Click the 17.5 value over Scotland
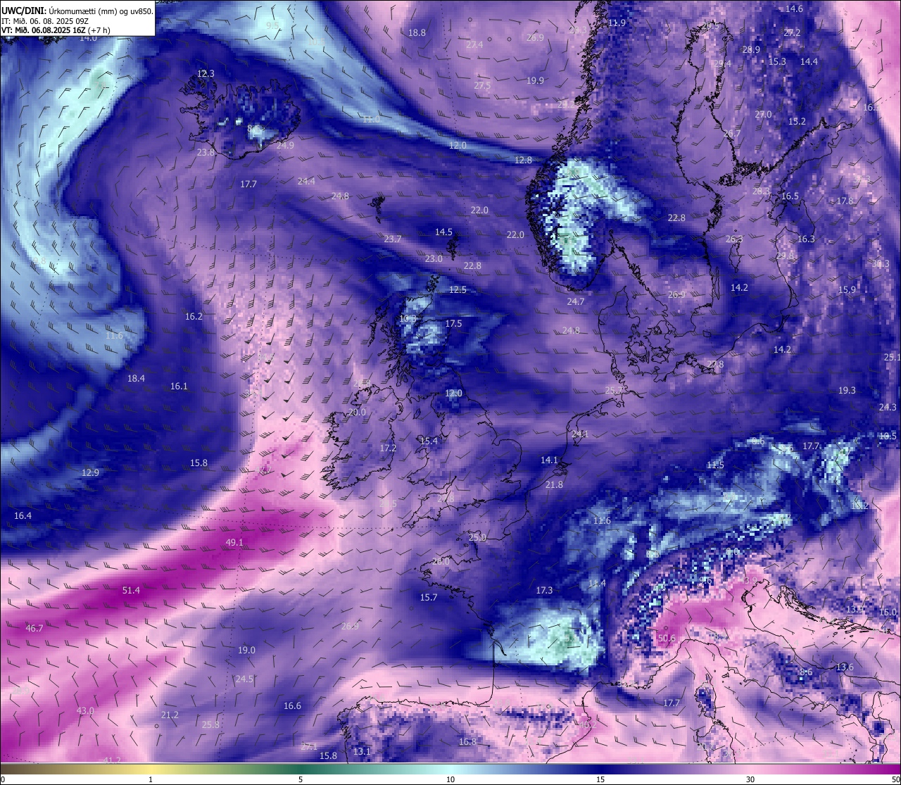Viewport: 901px width, 785px height. [454, 323]
